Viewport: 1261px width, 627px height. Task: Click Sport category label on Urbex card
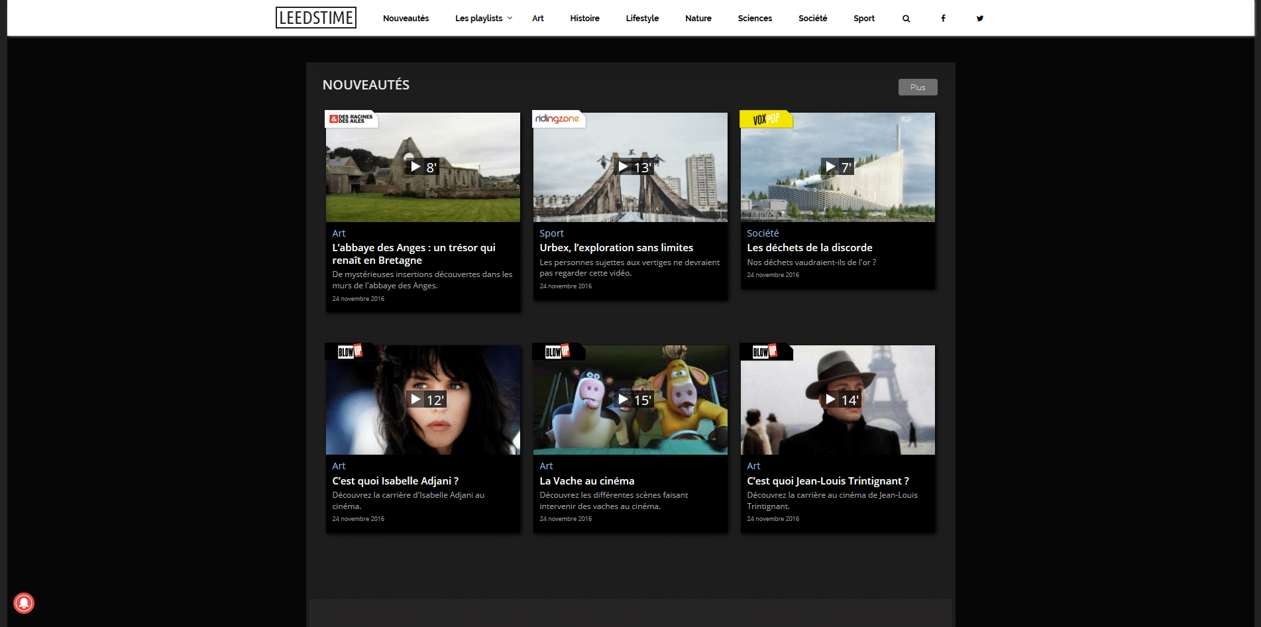coord(551,233)
